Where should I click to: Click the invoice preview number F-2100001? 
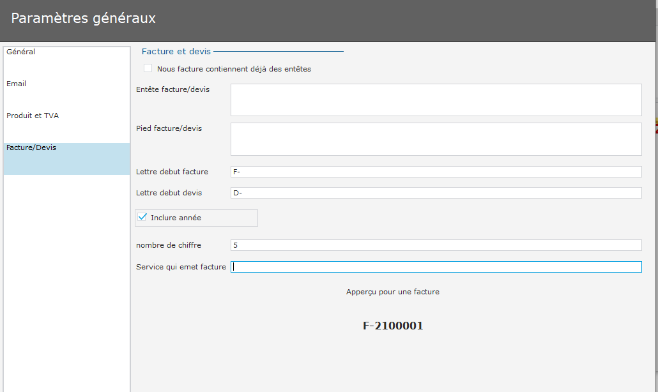tap(393, 326)
